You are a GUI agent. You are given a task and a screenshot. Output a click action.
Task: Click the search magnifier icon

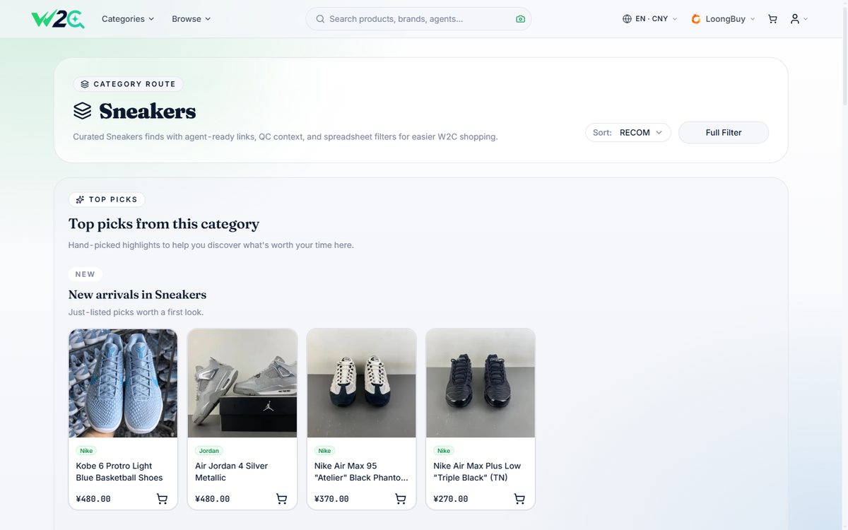[x=320, y=19]
